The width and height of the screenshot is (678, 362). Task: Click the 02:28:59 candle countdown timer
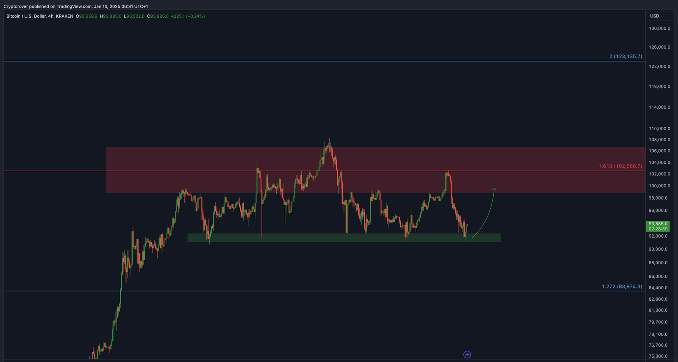tap(658, 229)
